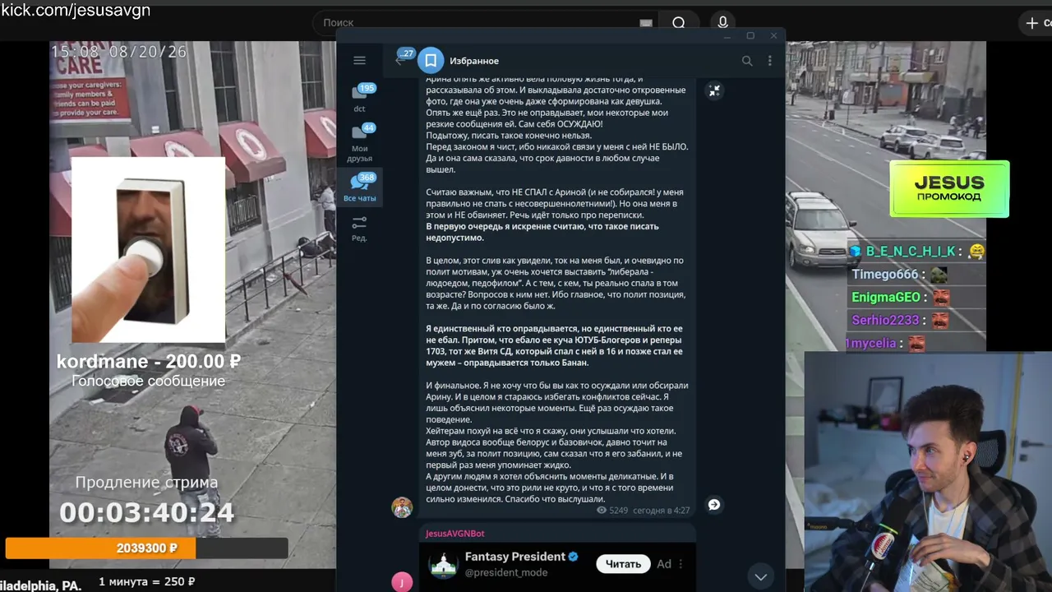Open the Fantasy President channel avatar
The height and width of the screenshot is (592, 1052).
click(x=443, y=564)
